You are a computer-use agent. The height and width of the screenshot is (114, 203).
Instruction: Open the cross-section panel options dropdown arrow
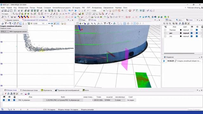click(68, 20)
